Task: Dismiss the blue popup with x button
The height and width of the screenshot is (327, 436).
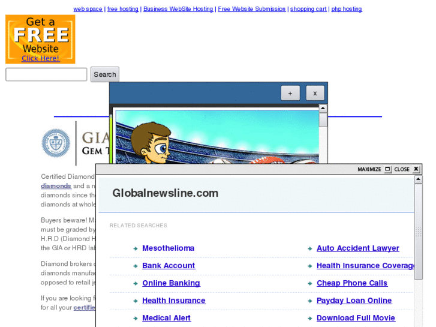Action: tap(315, 93)
